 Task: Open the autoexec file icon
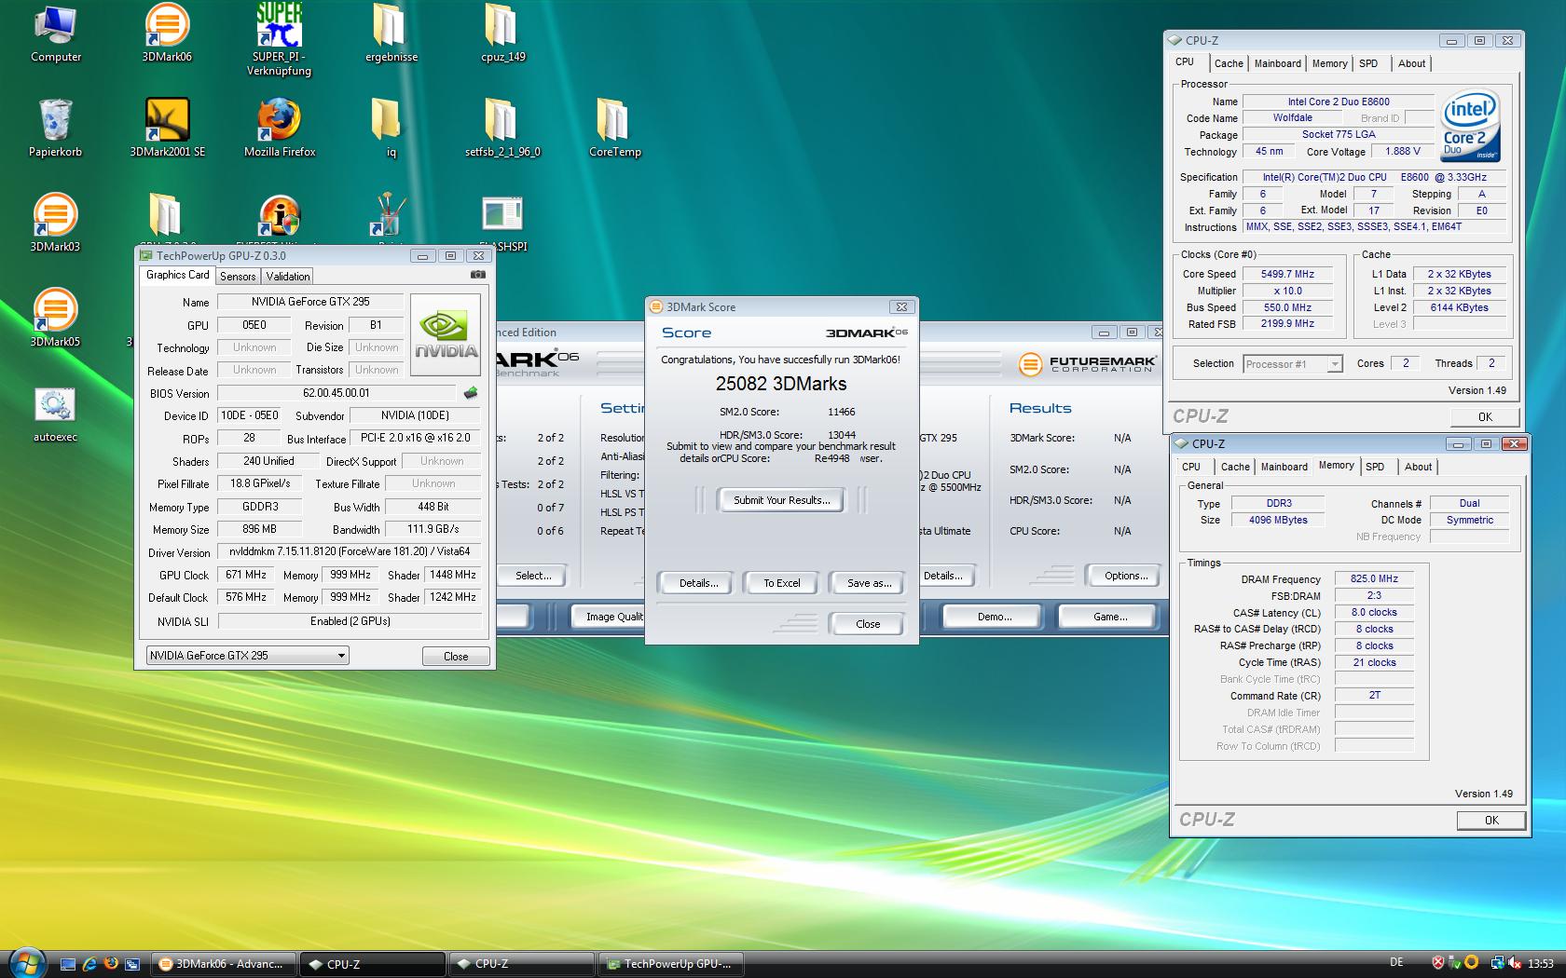tap(55, 414)
